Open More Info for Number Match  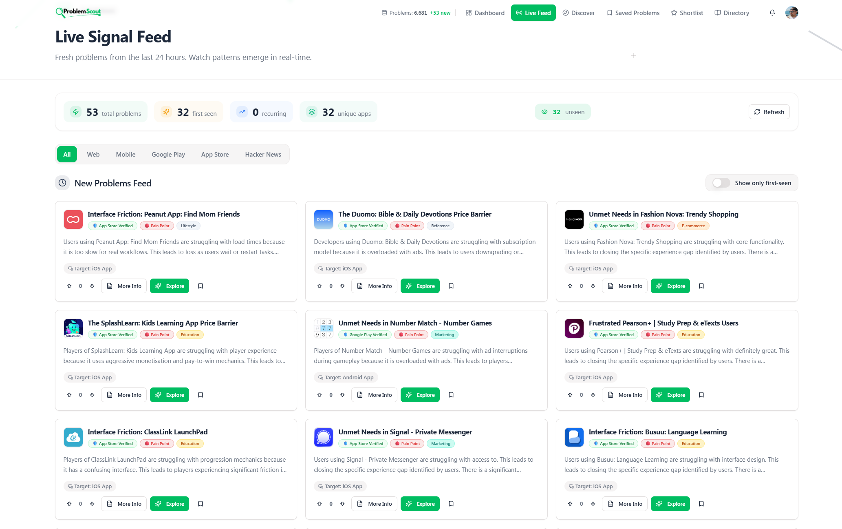click(374, 395)
